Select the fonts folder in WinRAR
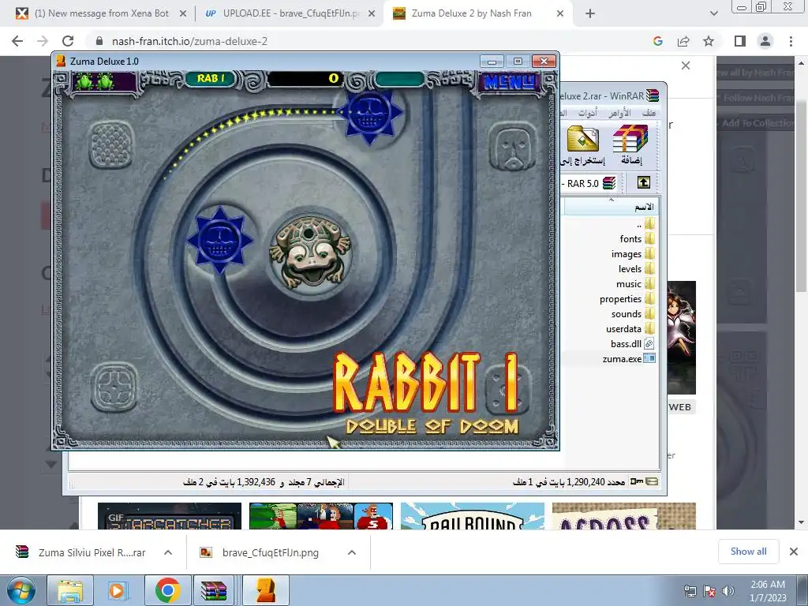808x606 pixels. coord(637,238)
